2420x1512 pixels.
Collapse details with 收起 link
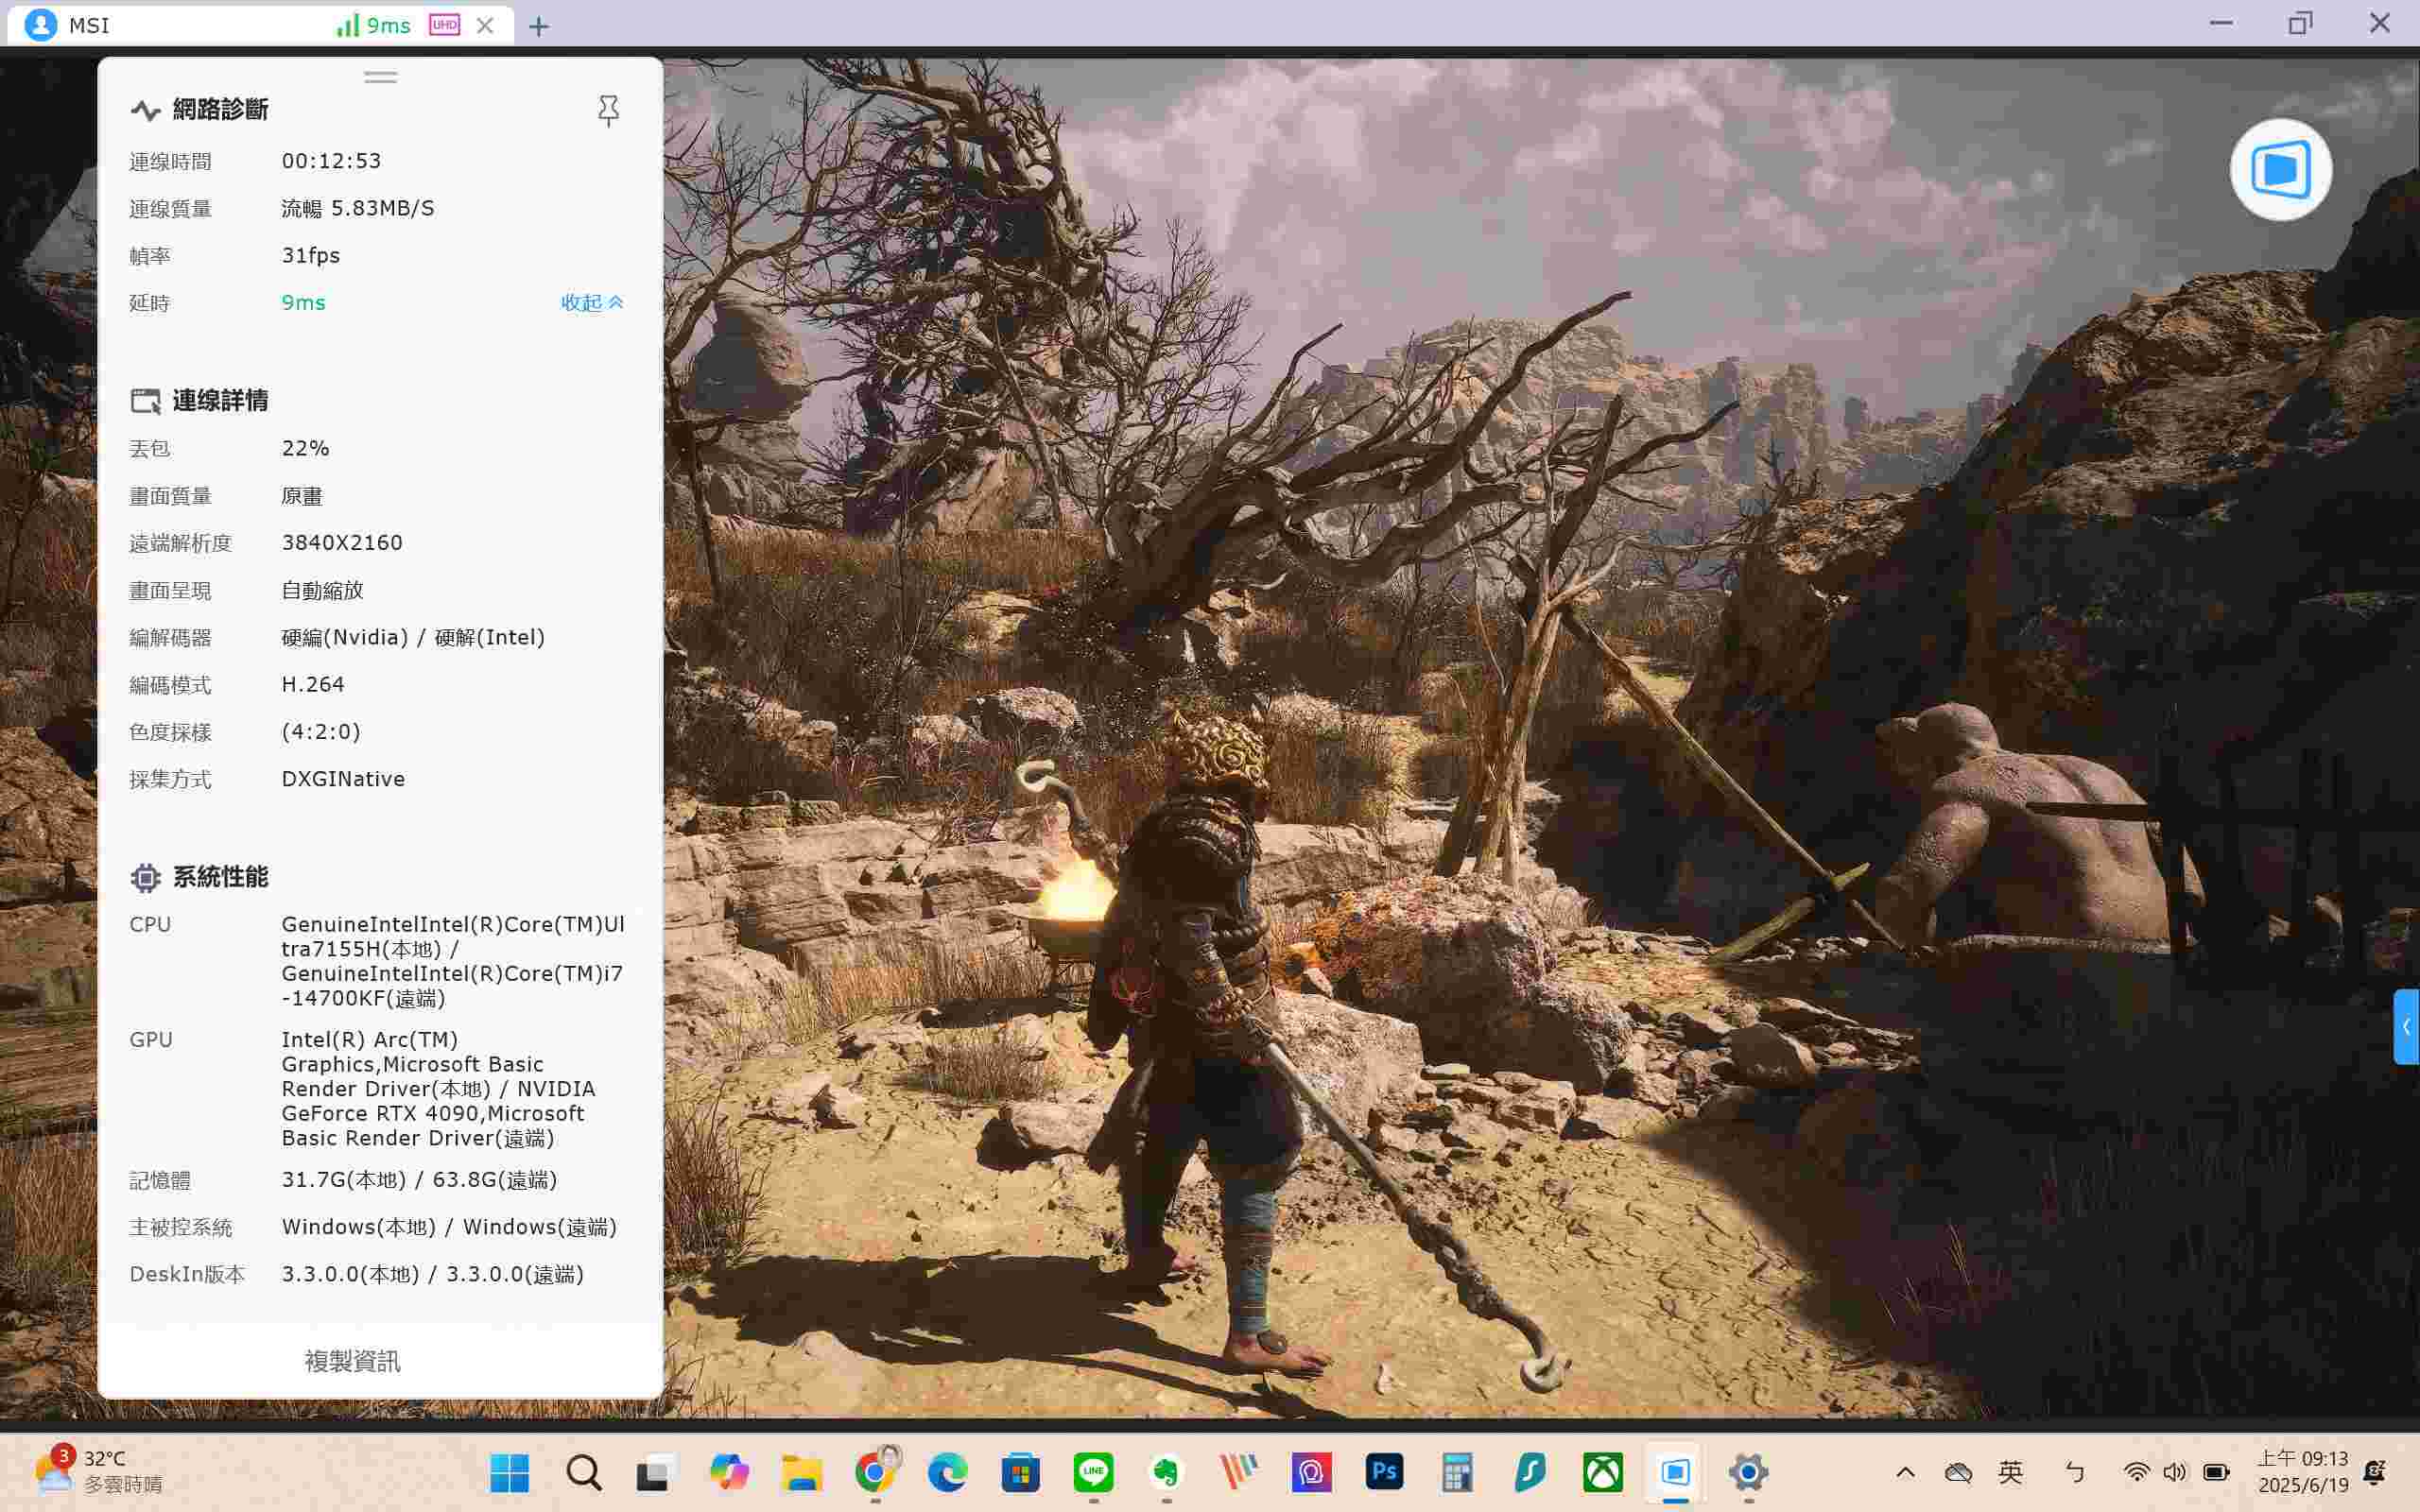[x=592, y=302]
